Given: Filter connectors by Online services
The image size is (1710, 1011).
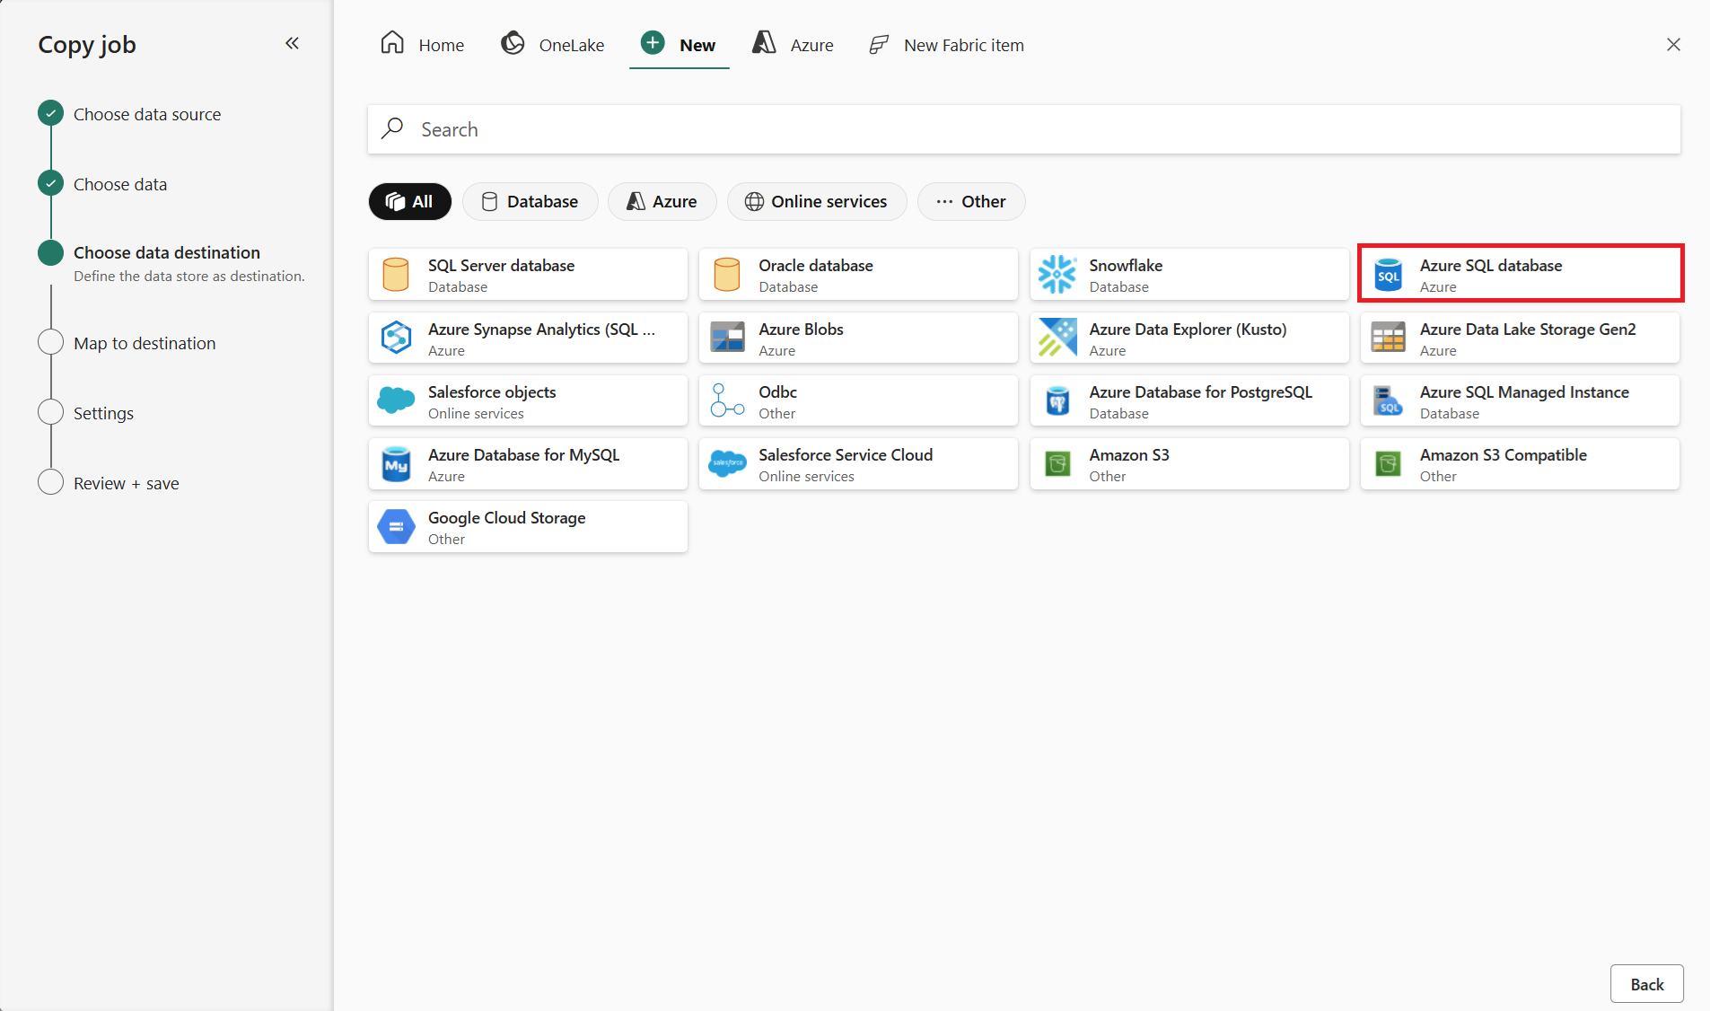Looking at the screenshot, I should point(816,202).
